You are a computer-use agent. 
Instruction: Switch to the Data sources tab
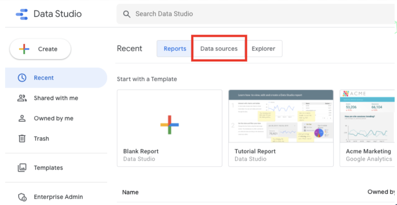pyautogui.click(x=219, y=49)
